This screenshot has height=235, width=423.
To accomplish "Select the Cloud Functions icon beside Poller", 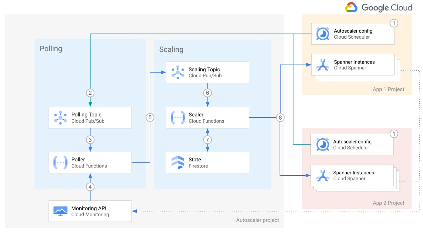I will click(x=61, y=162).
